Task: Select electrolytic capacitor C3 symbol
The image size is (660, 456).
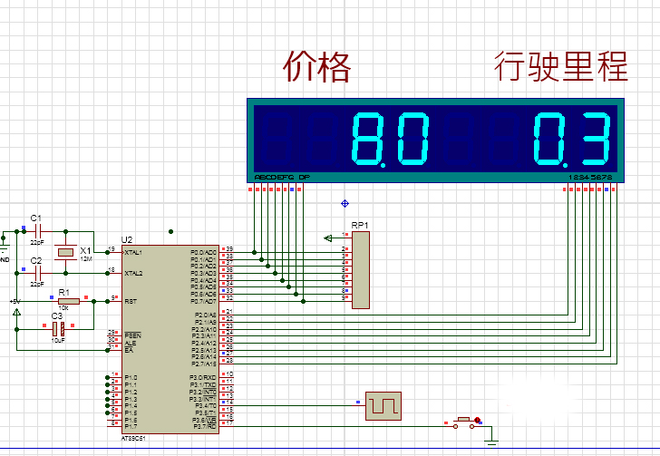Action: tap(59, 329)
